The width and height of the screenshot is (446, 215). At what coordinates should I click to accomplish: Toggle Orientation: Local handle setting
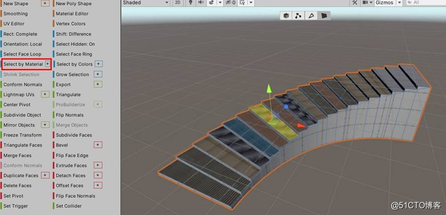[23, 44]
